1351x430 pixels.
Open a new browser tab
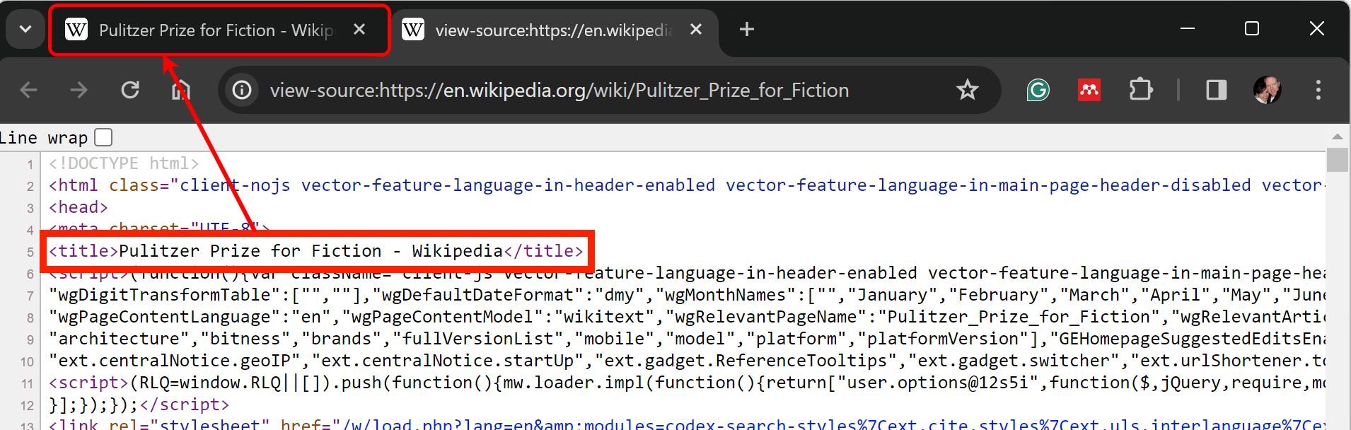pyautogui.click(x=746, y=30)
